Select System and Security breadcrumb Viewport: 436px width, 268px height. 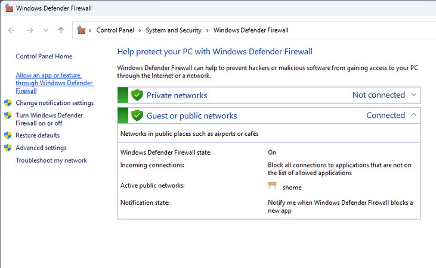172,30
